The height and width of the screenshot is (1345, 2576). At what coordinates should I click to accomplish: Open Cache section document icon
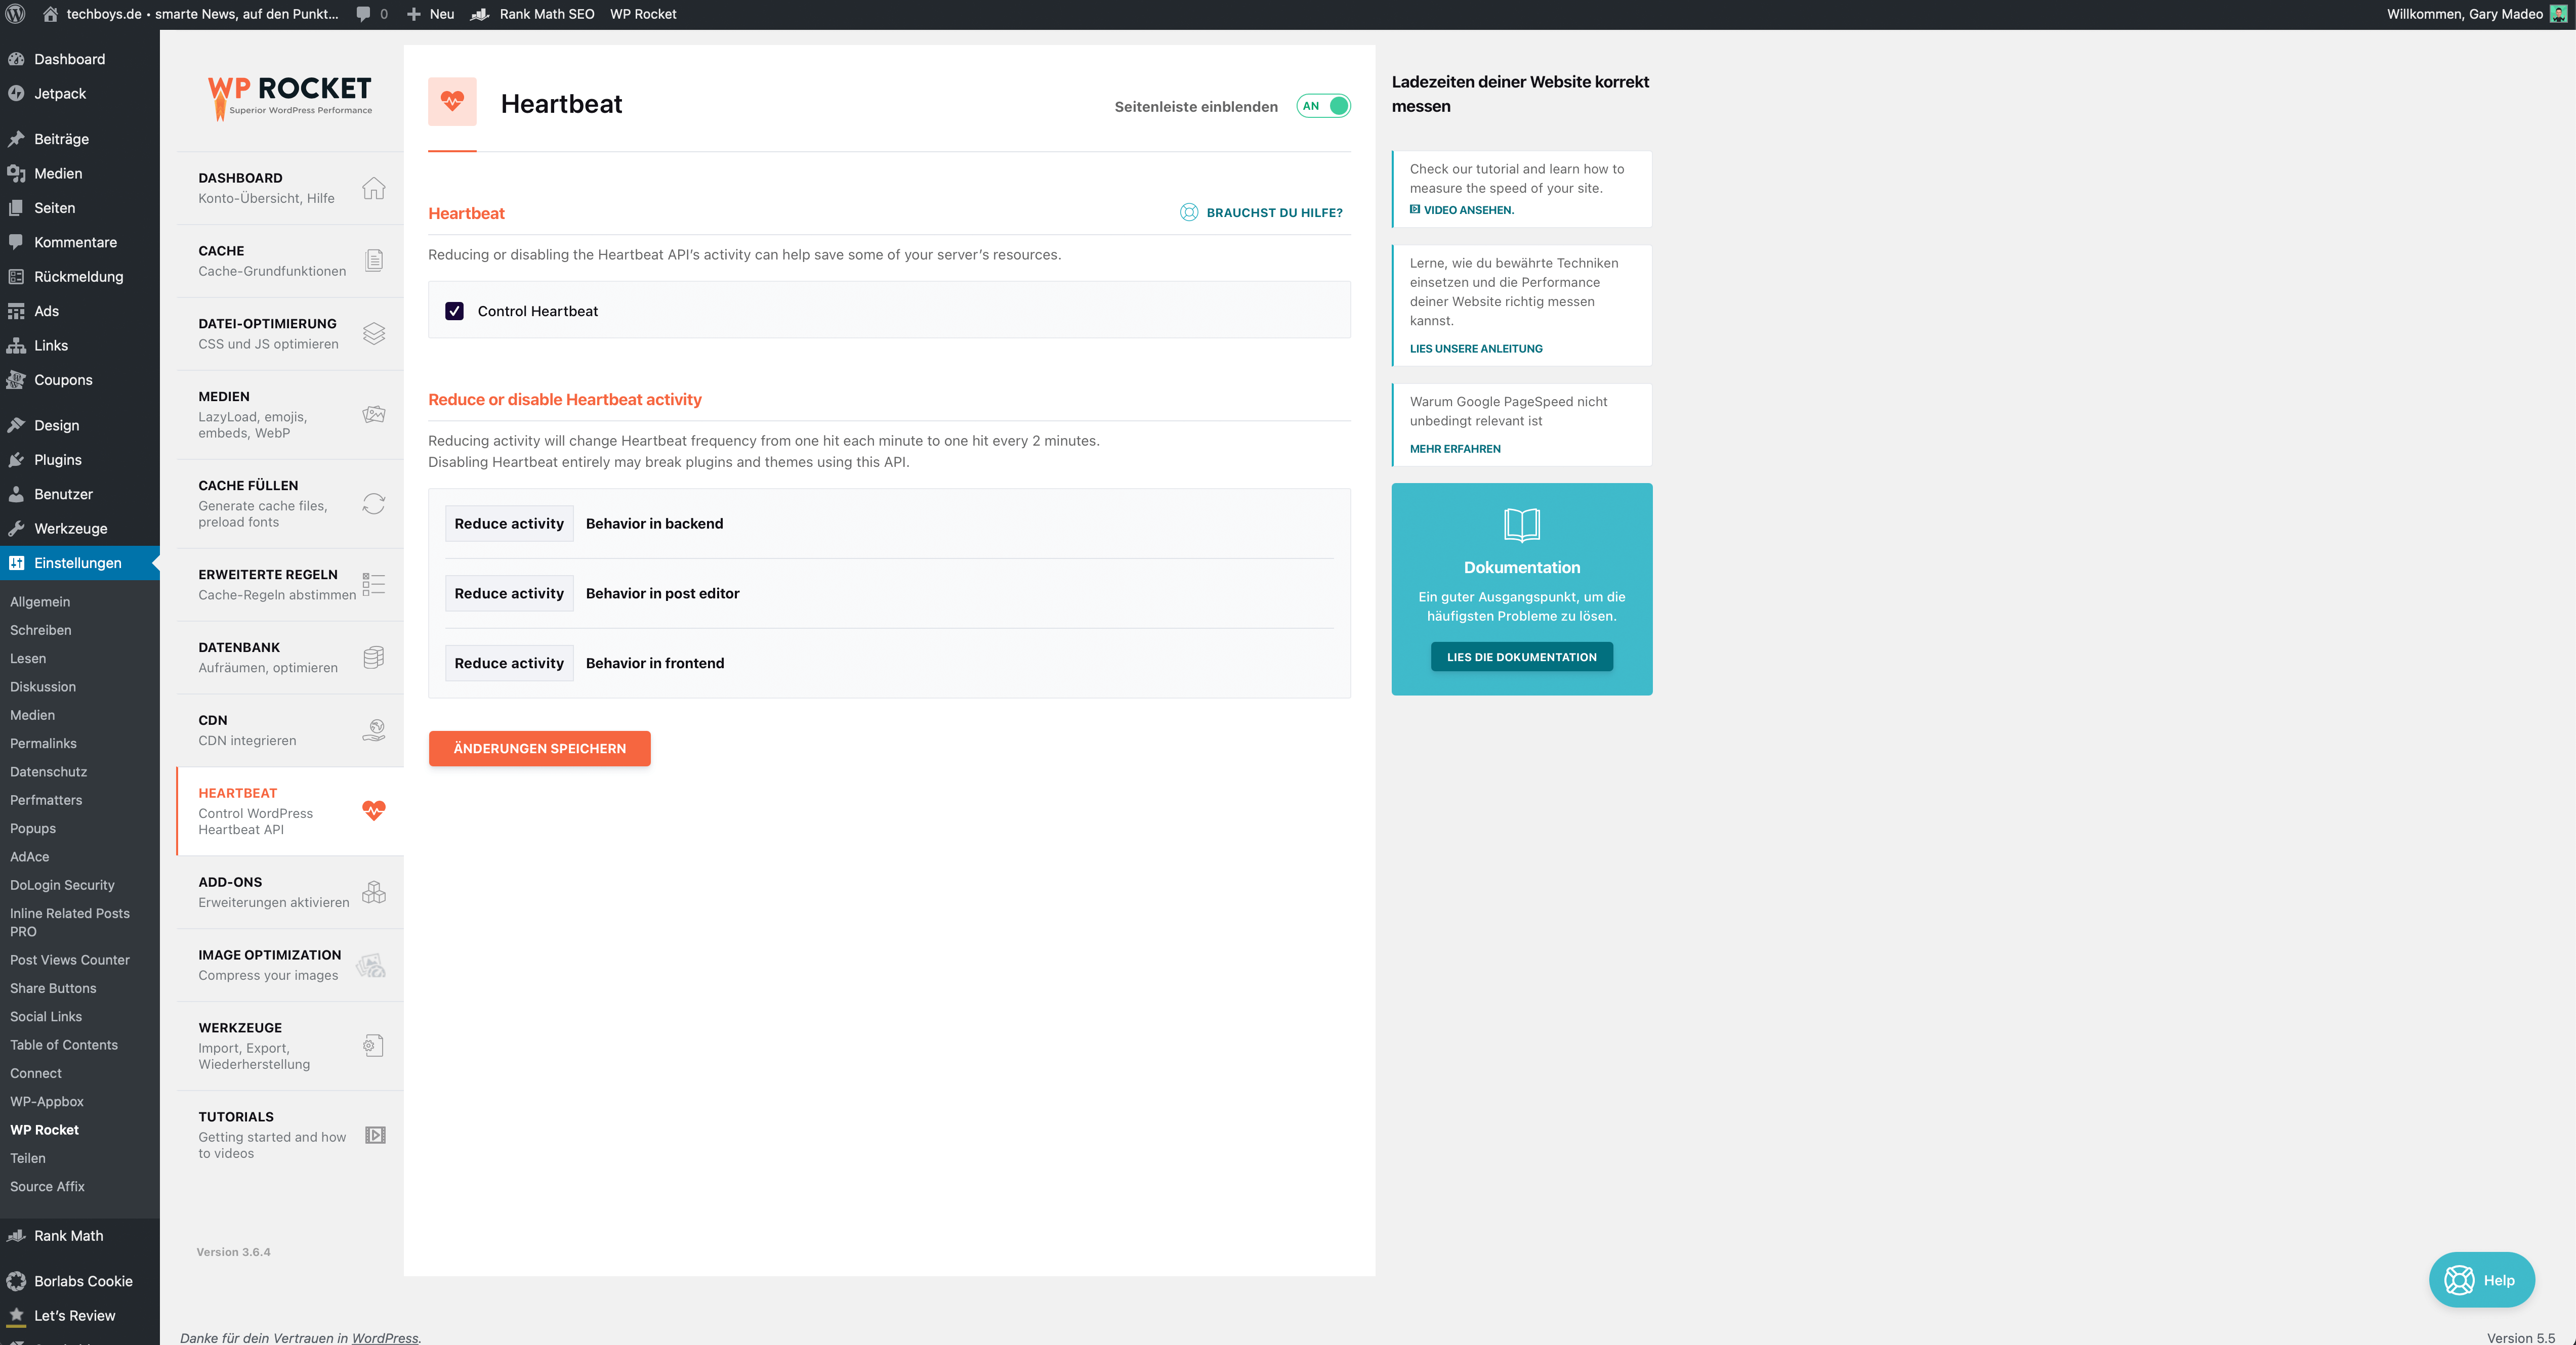[x=374, y=261]
